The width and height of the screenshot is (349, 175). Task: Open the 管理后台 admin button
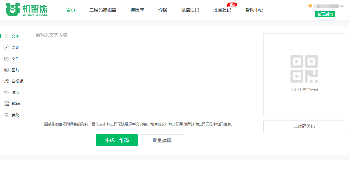click(325, 14)
